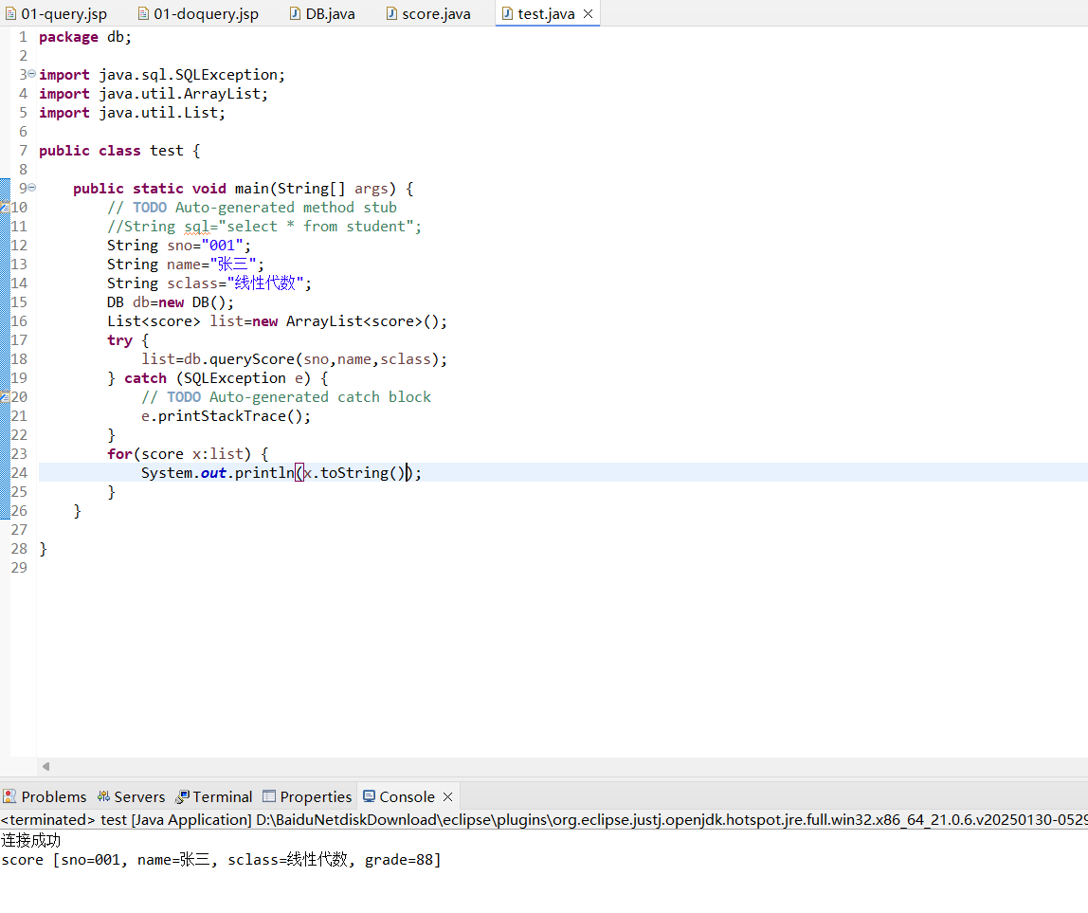
Task: Click the 'for' keyword on line 23
Action: coord(119,454)
